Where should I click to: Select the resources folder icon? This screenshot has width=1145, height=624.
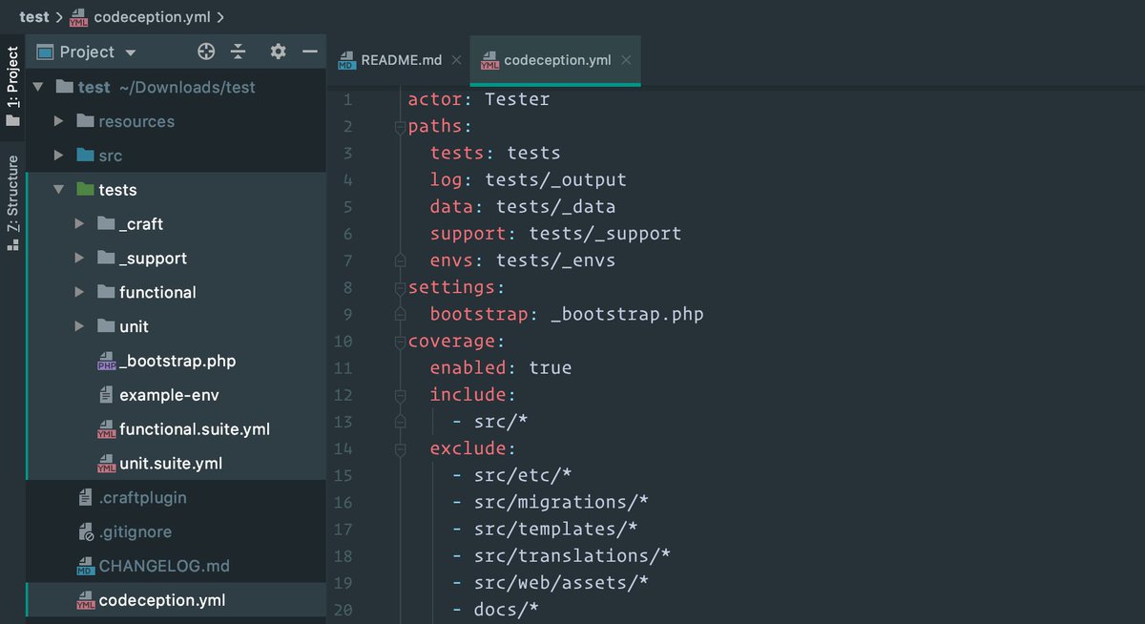point(85,121)
